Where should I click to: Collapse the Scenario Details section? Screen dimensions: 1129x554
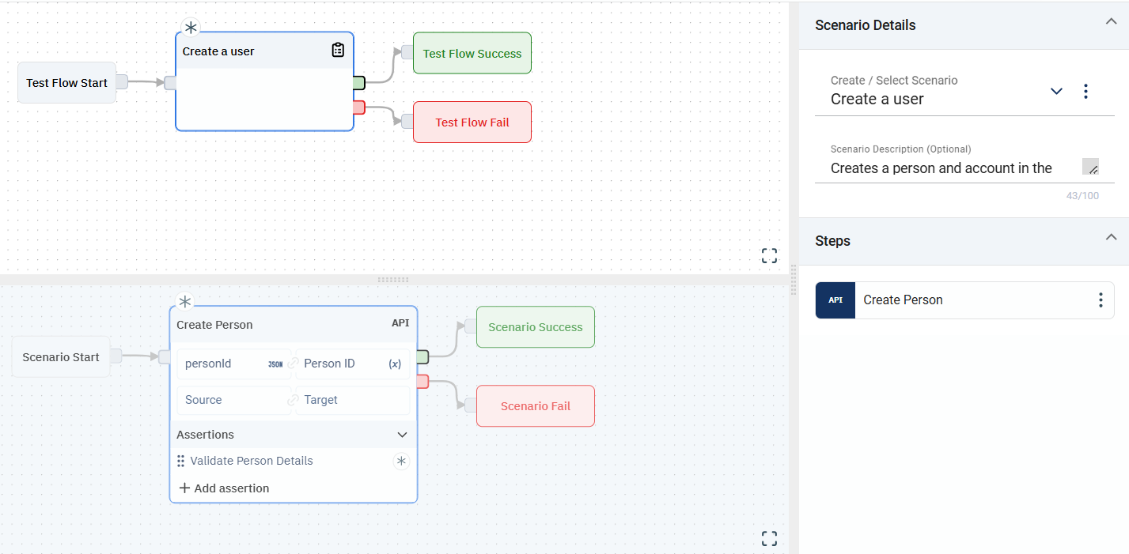click(x=1111, y=22)
